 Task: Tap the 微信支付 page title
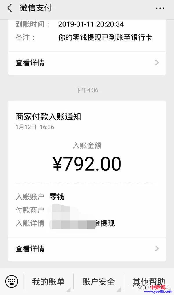click(36, 8)
